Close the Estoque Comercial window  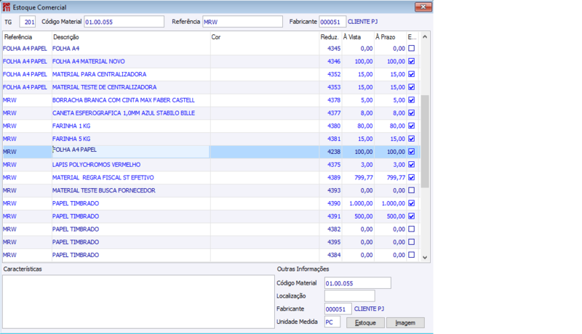423,7
